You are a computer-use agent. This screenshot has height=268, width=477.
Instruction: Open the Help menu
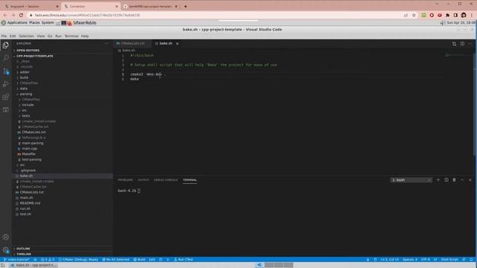[x=85, y=36]
